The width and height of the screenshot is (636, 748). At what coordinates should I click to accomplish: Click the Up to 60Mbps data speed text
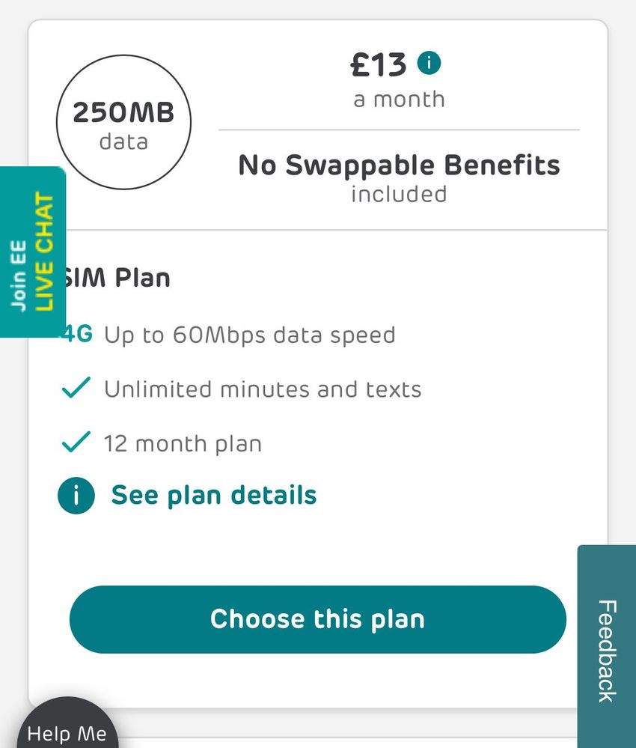coord(249,335)
